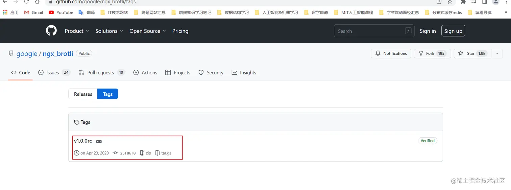The image size is (511, 190).
Task: Click the Verified signature badge
Action: [x=428, y=141]
